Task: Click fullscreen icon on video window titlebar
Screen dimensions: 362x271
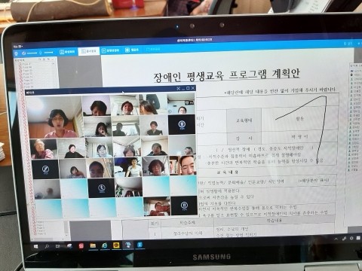Action: click(x=178, y=88)
